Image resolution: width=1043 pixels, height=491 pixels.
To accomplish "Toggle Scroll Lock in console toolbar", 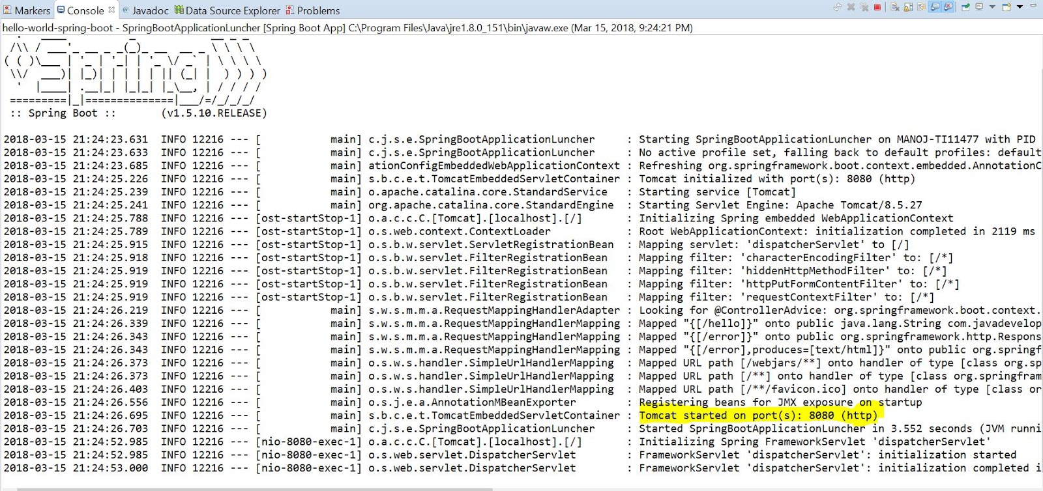I will pos(908,7).
